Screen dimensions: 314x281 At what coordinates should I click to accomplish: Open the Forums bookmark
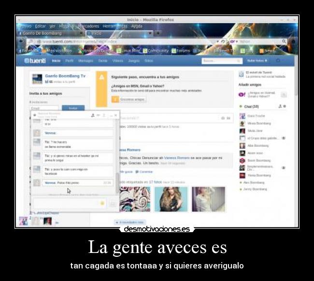pos(181,51)
